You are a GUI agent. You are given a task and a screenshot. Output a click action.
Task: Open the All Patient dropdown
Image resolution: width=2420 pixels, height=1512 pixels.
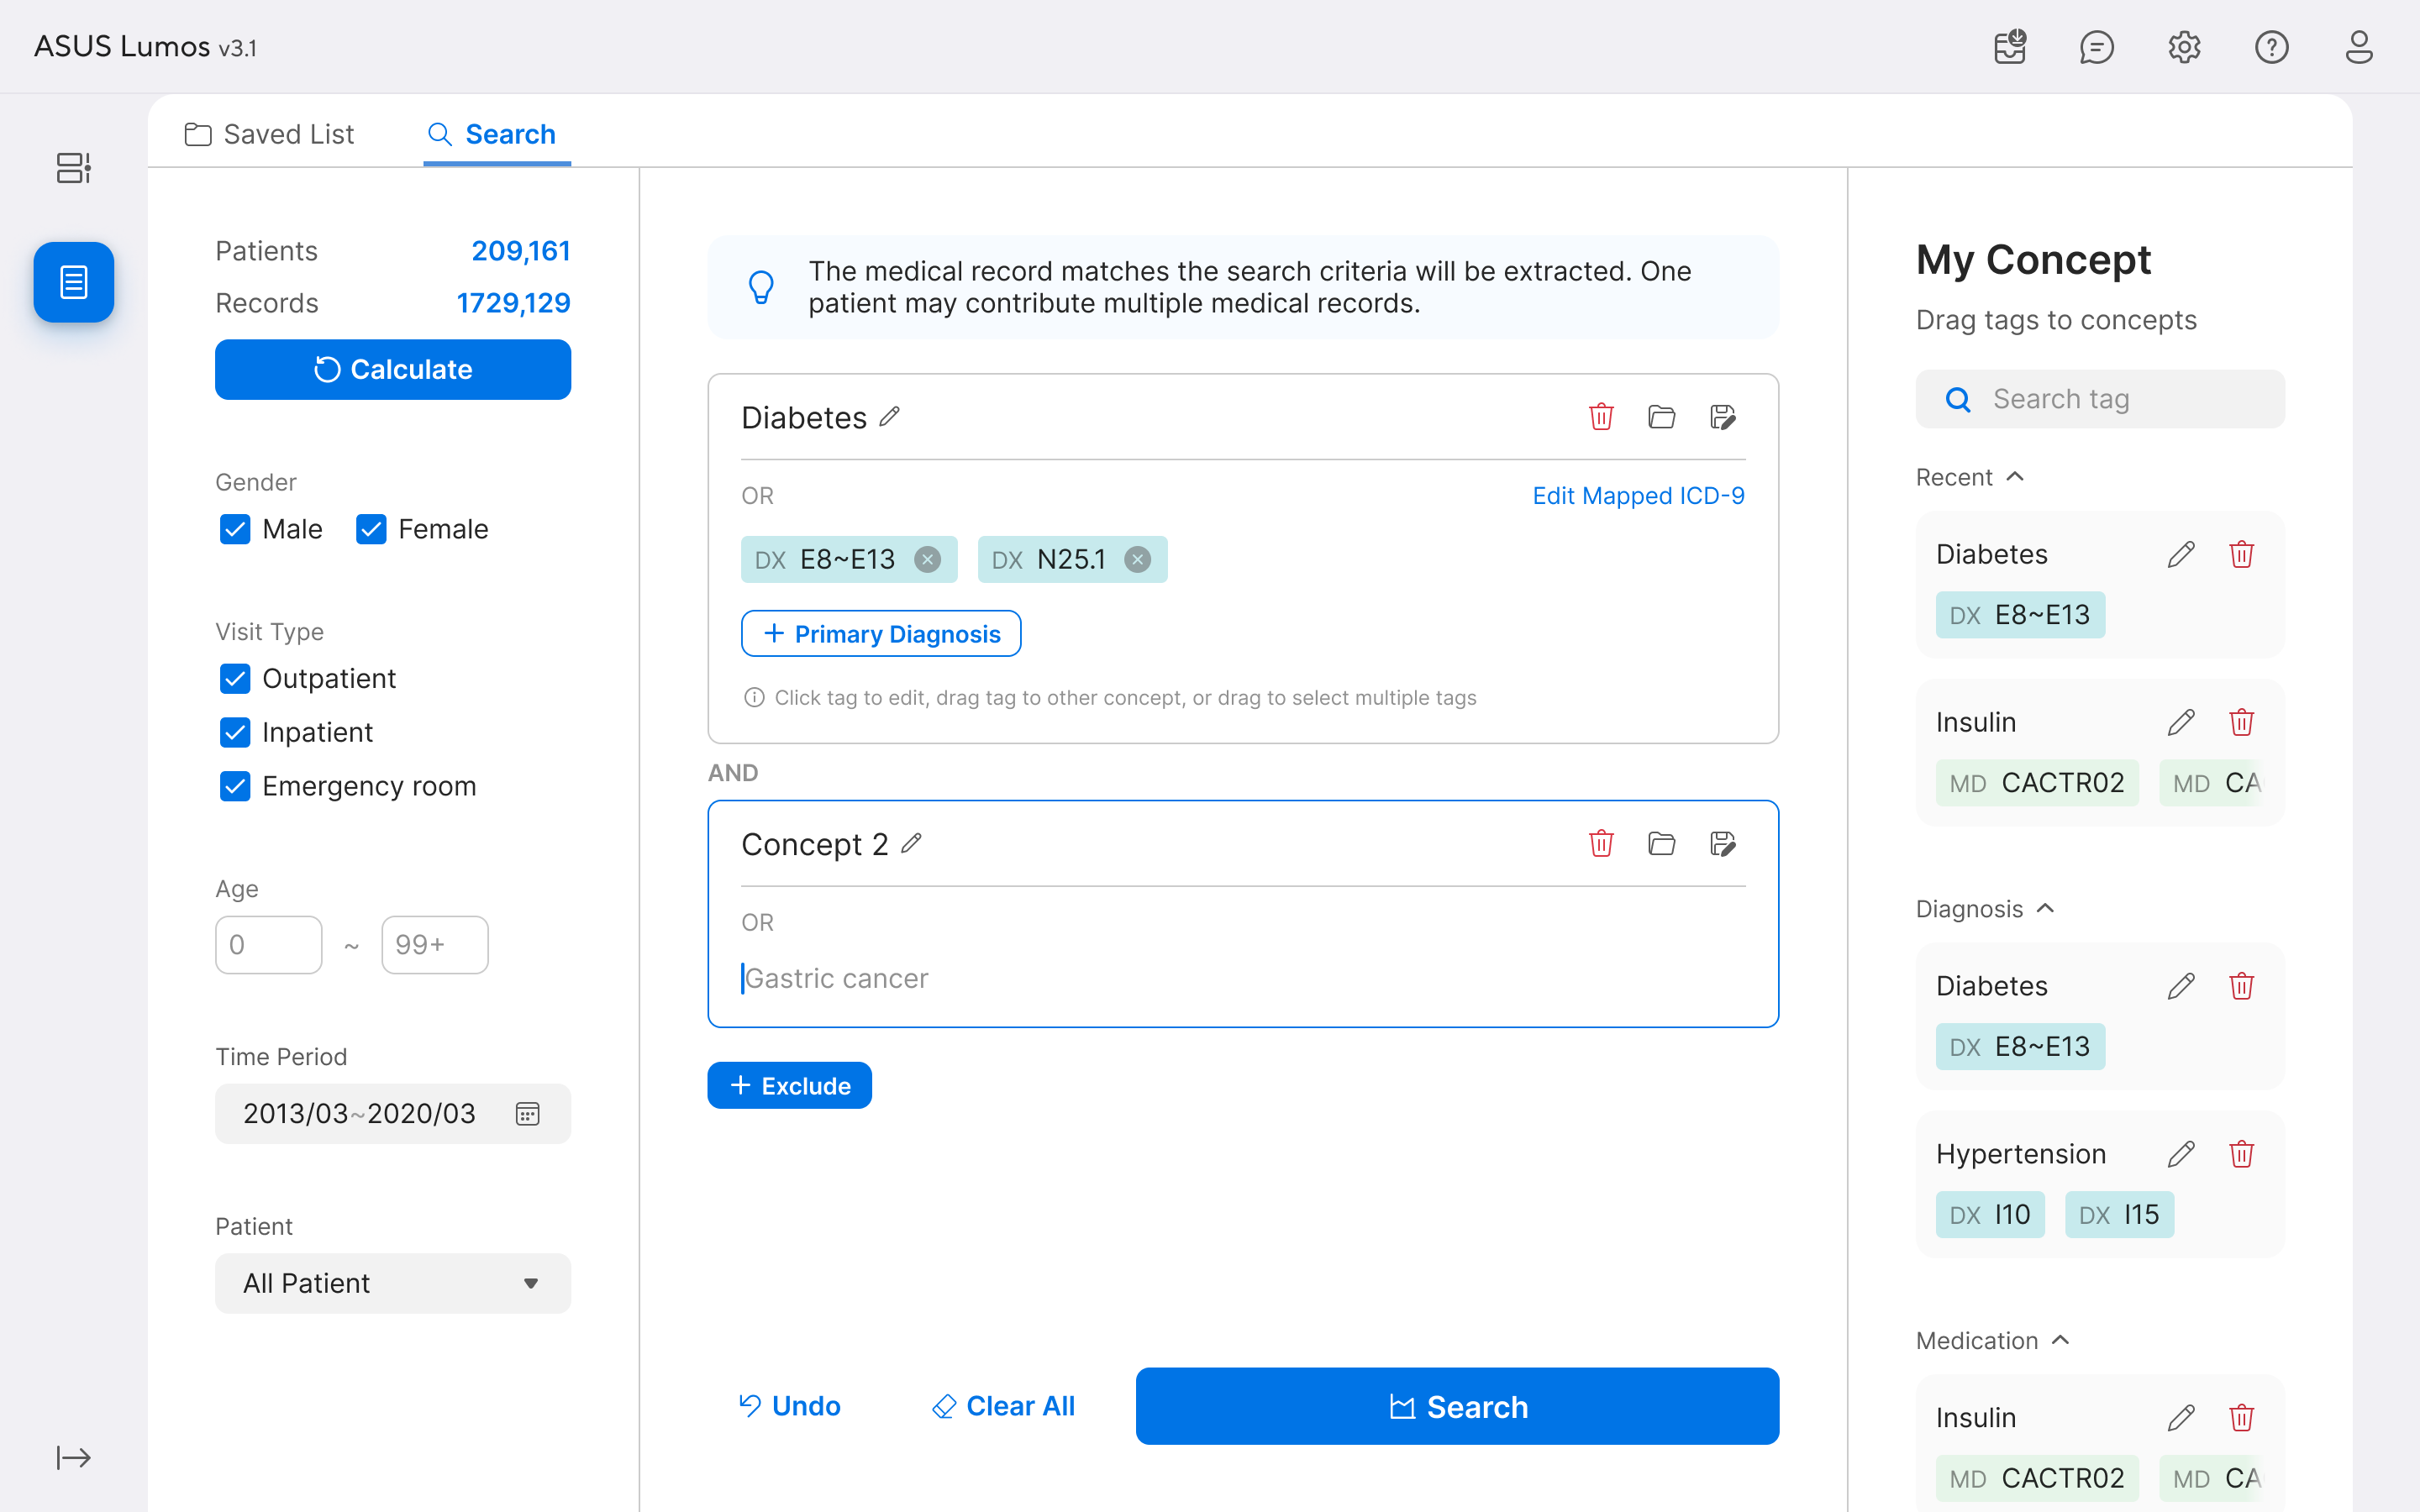[x=392, y=1283]
